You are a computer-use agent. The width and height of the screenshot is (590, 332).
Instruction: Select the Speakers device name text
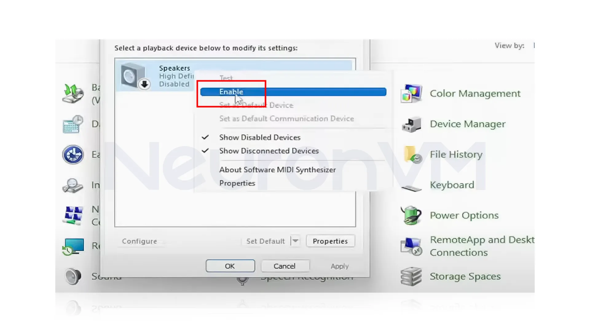pyautogui.click(x=174, y=68)
